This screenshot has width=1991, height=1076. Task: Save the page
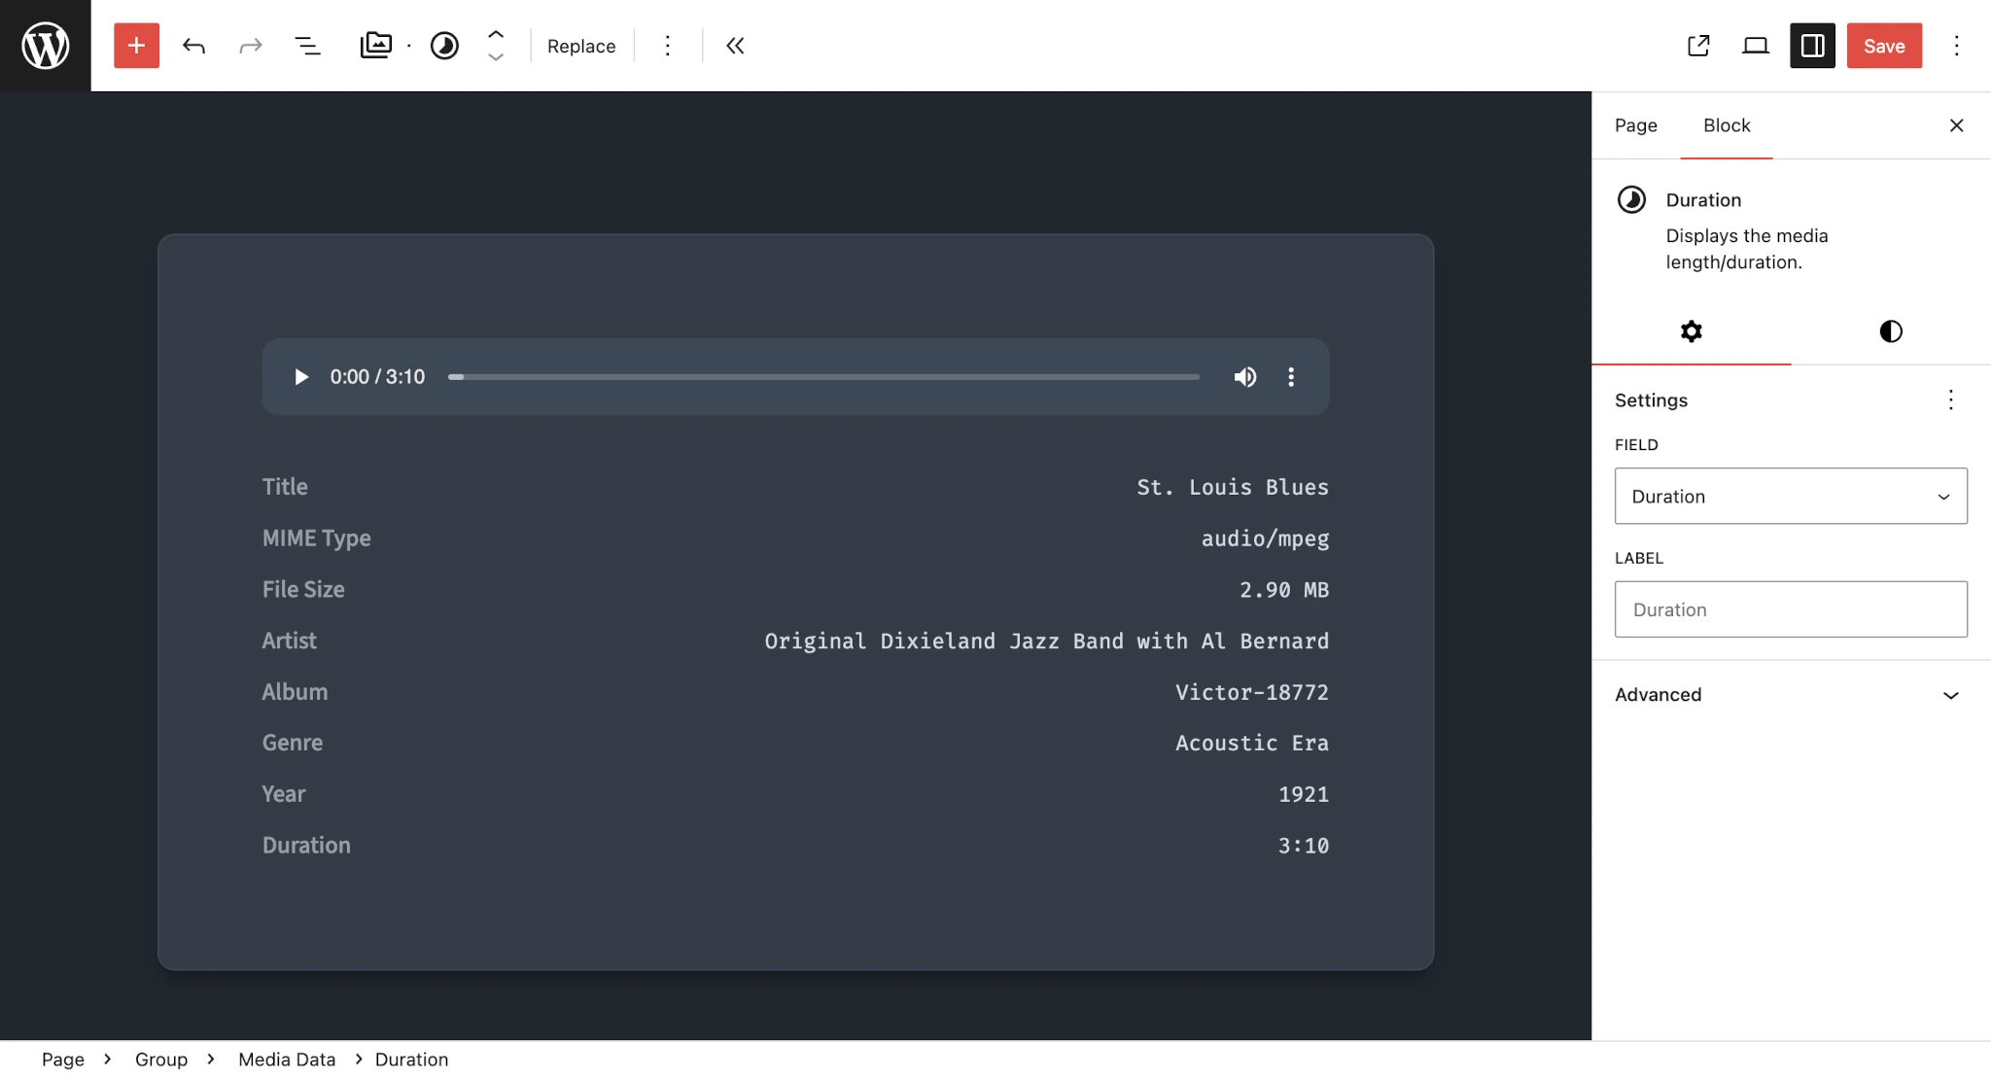pyautogui.click(x=1883, y=45)
